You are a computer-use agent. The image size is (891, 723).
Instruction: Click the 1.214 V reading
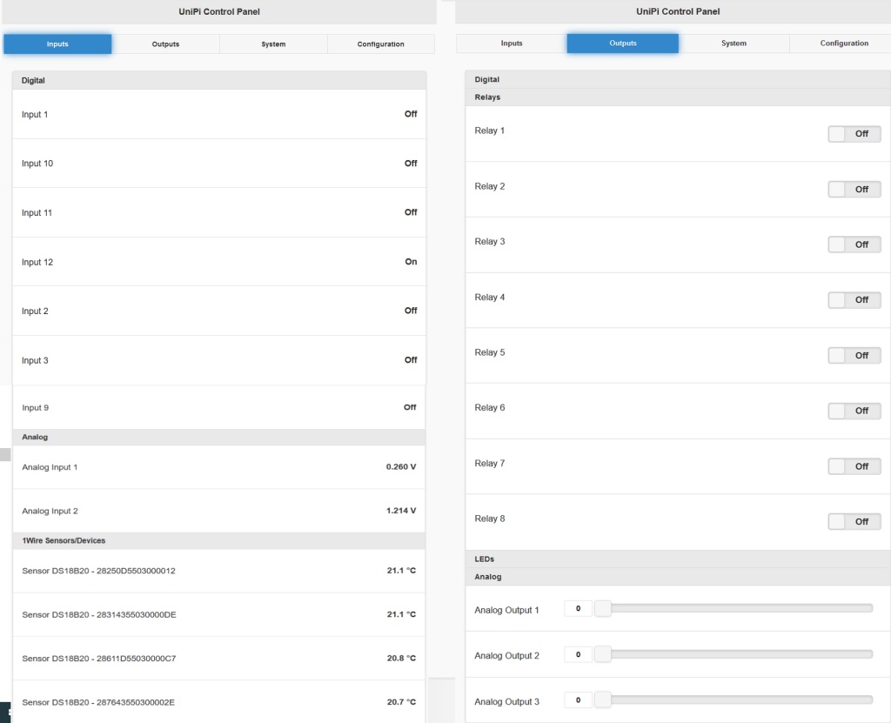[401, 510]
